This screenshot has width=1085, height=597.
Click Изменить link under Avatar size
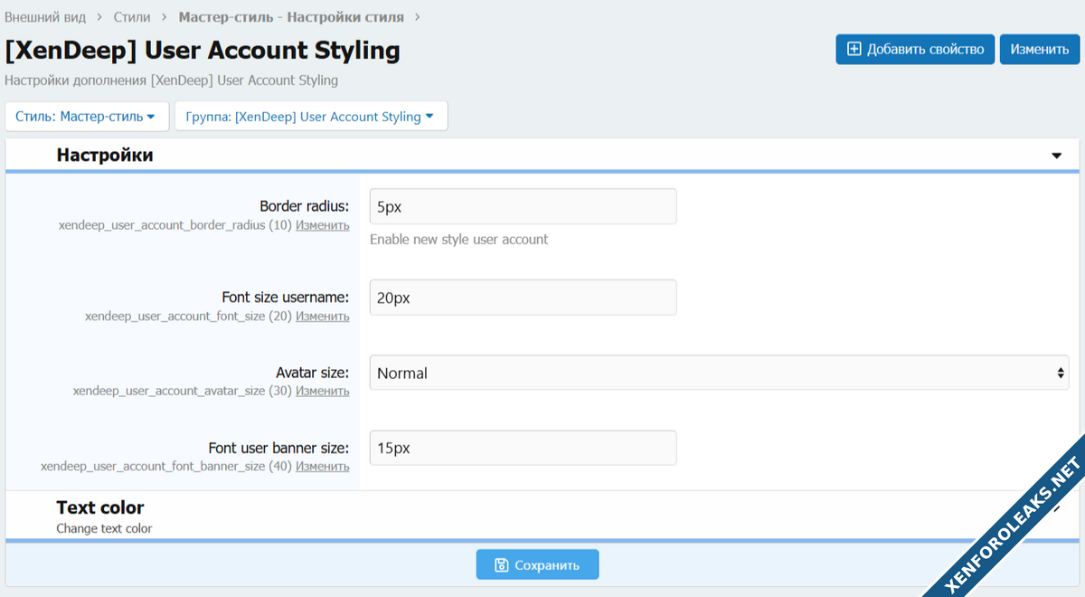(x=322, y=391)
